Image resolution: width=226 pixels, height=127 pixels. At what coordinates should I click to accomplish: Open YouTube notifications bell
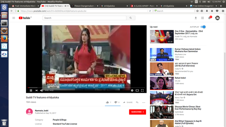coord(210,18)
